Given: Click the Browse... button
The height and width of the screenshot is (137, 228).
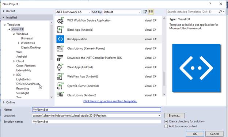Looking at the screenshot, I should 175,115.
